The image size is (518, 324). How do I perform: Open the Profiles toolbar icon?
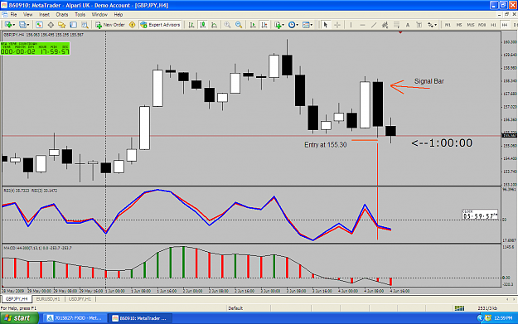[22, 25]
